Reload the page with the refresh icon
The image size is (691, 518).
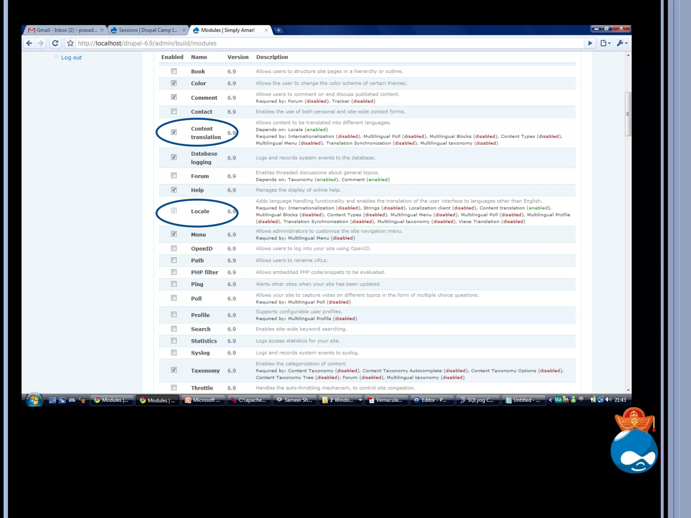55,43
